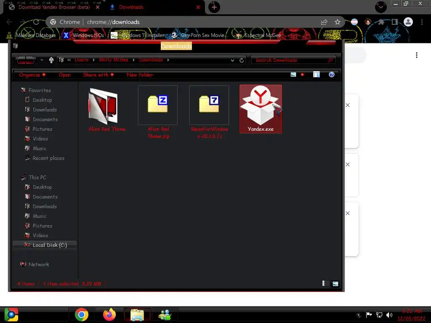431x323 pixels.
Task: Open volume control in system tray
Action: 389,315
